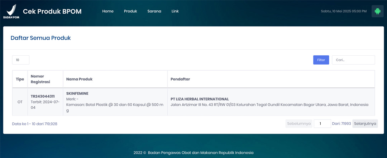Click the Nomor Registrasi column header
Image resolution: width=387 pixels, height=158 pixels.
(x=40, y=79)
